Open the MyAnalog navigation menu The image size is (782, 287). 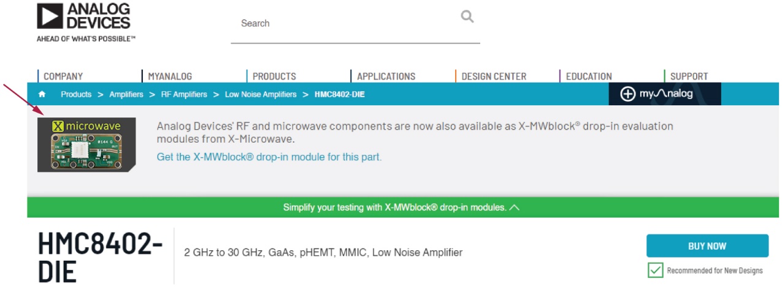[170, 76]
